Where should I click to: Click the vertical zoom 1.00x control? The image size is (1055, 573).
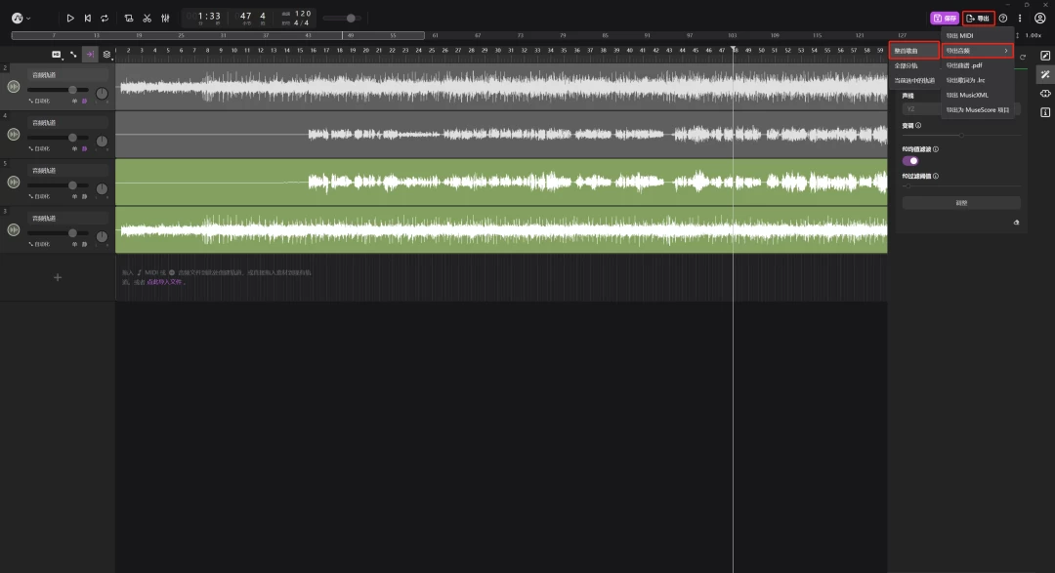pyautogui.click(x=1030, y=36)
